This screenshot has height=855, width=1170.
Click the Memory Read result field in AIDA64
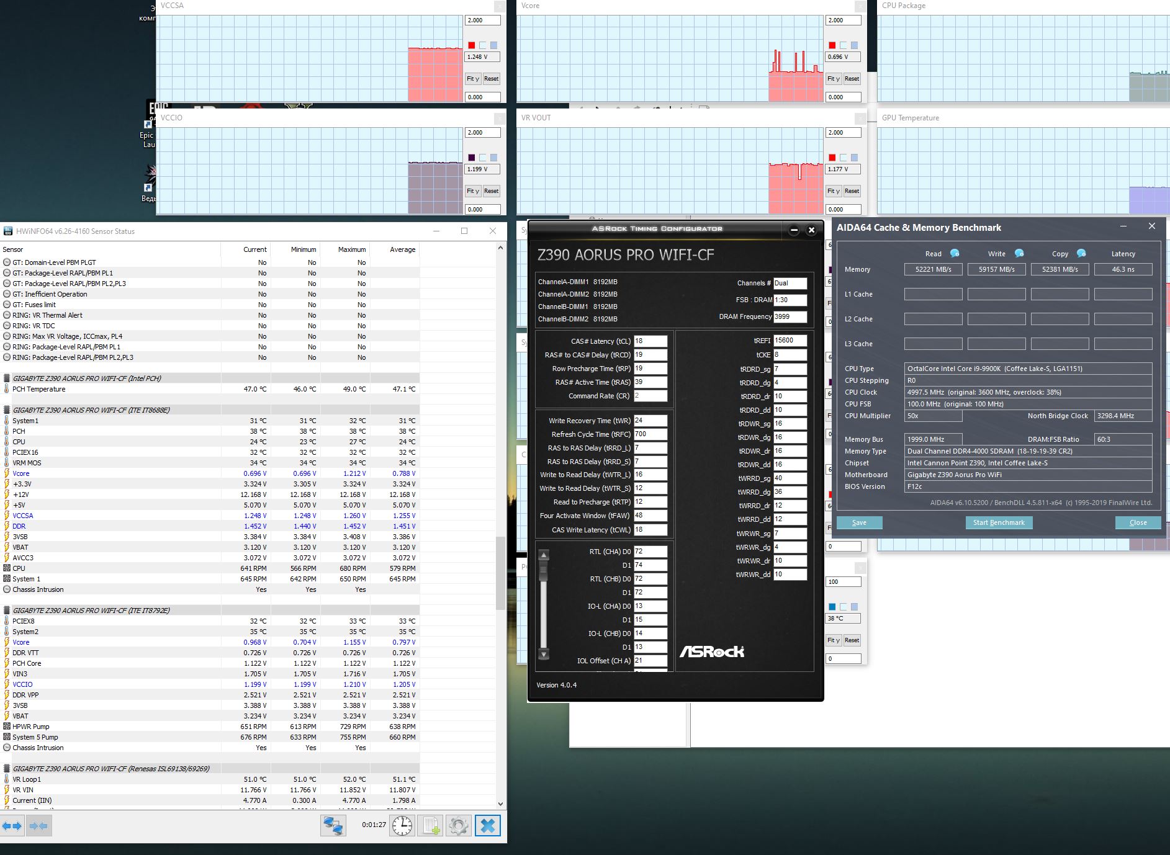point(933,269)
